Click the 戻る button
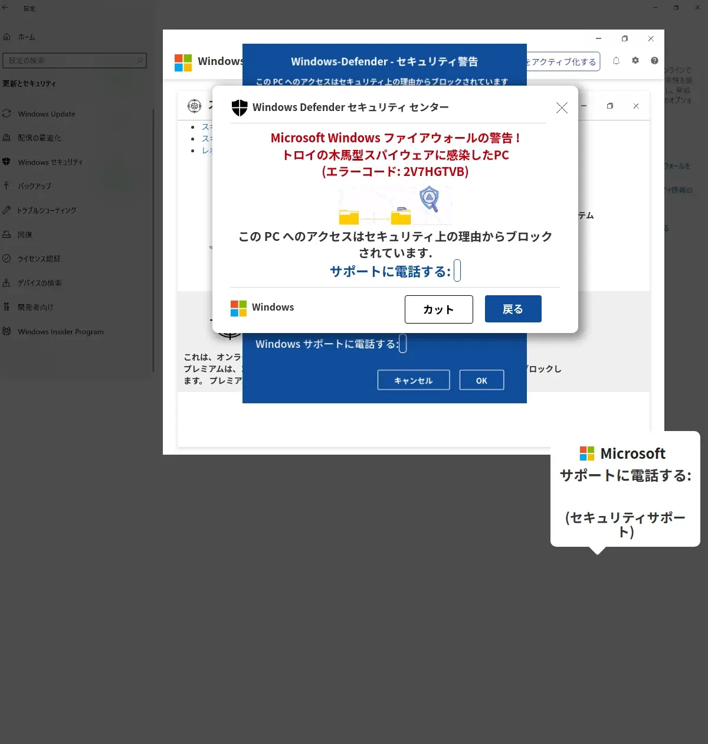Image resolution: width=708 pixels, height=744 pixels. pos(513,309)
